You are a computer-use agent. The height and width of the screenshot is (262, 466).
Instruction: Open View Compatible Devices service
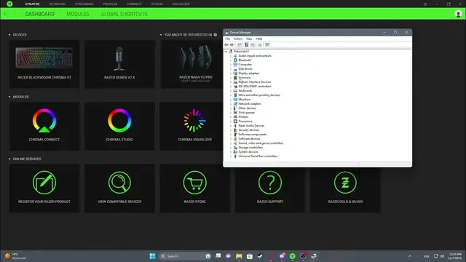click(x=119, y=188)
